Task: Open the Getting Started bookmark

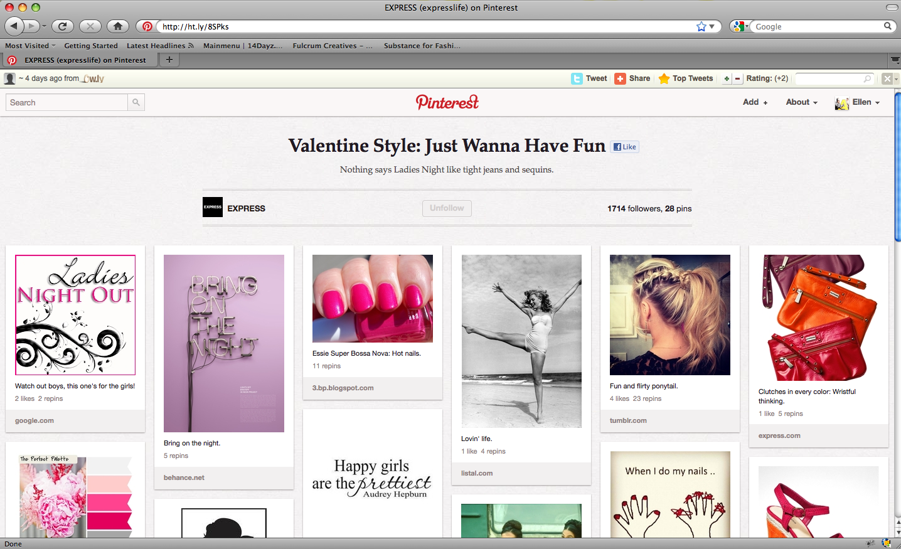Action: 91,46
